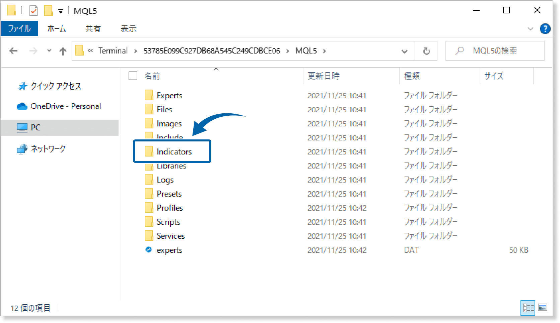Click the hidden path double-chevron in address bar
Viewport: 560px width, 323px height.
click(x=90, y=51)
